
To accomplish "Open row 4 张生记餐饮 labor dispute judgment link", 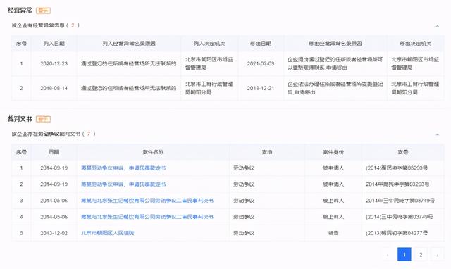I will click(147, 217).
